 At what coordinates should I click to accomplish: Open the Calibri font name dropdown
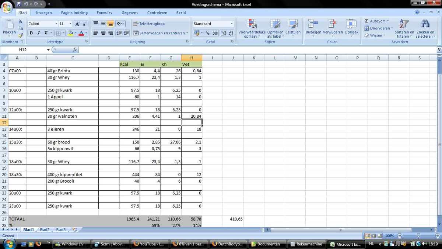pyautogui.click(x=56, y=24)
